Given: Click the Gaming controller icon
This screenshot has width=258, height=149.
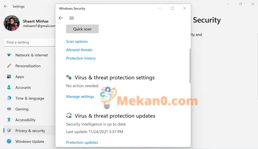Looking at the screenshot, I should [9, 109].
